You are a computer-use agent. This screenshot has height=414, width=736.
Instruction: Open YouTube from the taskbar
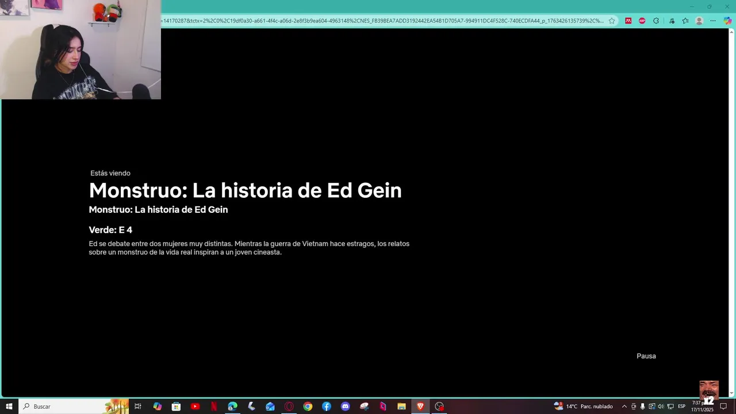pos(195,407)
